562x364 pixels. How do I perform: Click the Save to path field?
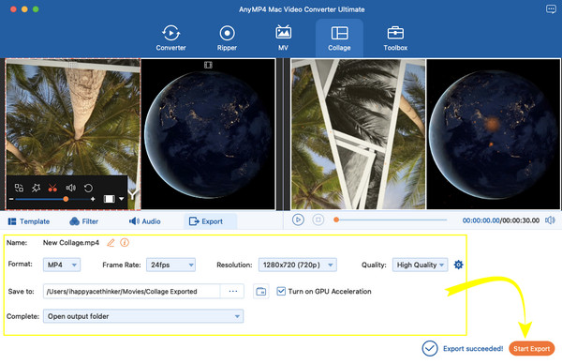point(131,291)
